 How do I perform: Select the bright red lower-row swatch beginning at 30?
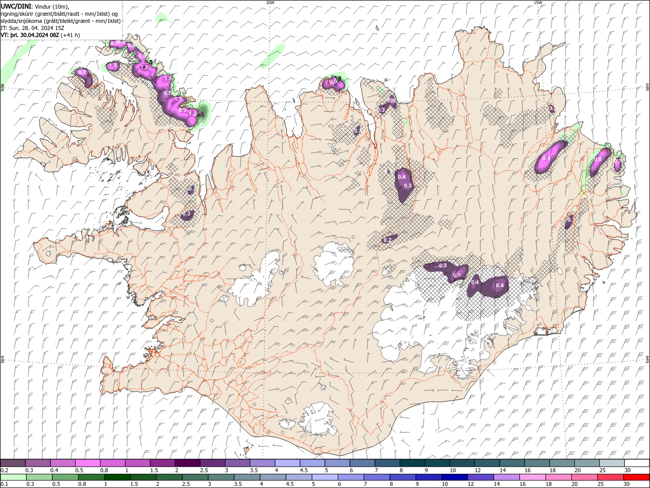636,477
